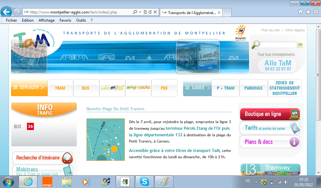
Task: Click the magnifying glass search icon on site
Action: [x=256, y=44]
